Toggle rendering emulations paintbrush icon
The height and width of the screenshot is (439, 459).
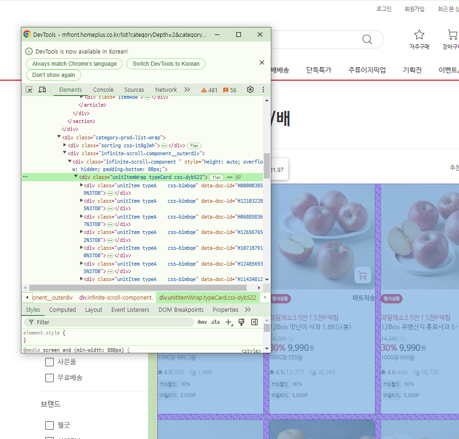[241, 322]
